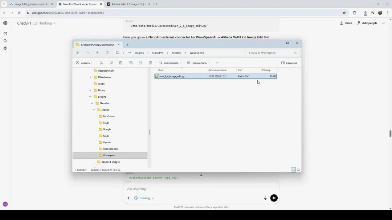Image resolution: width=392 pixels, height=220 pixels.
Task: Click the Cut icon in Explorer toolbar
Action: [x=101, y=63]
